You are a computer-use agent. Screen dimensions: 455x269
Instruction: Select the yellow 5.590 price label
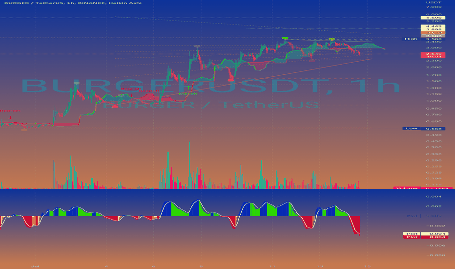tap(433, 18)
